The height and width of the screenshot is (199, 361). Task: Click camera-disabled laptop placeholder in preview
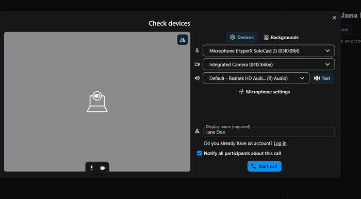pyautogui.click(x=97, y=102)
